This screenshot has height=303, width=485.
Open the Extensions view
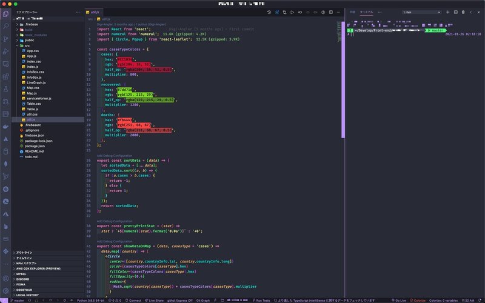point(5,76)
